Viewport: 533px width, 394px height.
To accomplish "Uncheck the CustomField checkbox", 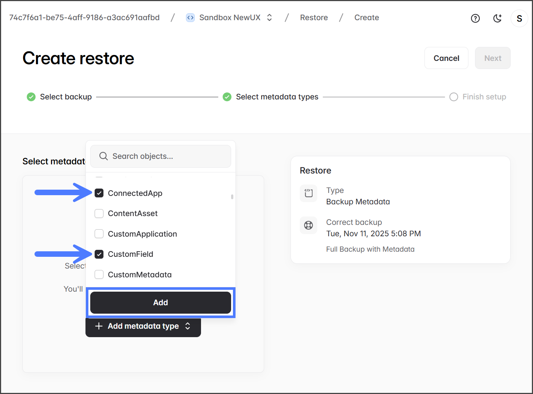I will 99,254.
